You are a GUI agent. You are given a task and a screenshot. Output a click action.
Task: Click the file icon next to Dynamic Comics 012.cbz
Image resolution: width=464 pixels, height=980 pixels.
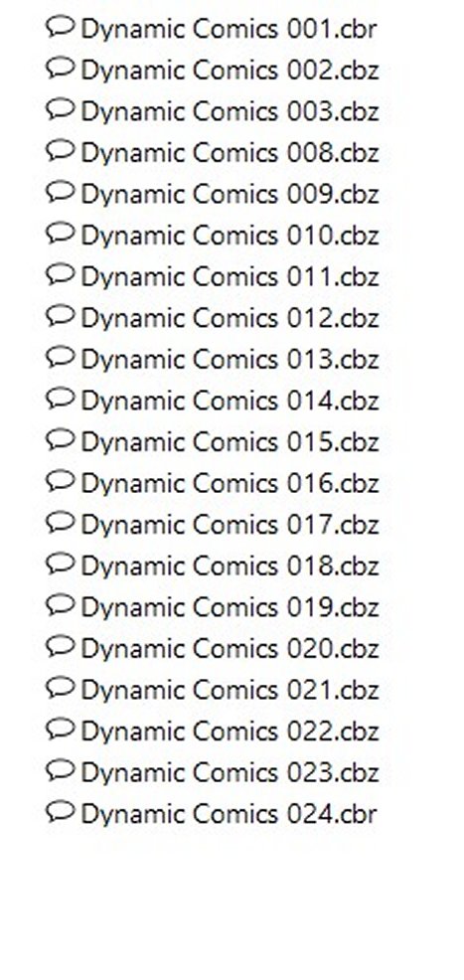click(x=61, y=316)
